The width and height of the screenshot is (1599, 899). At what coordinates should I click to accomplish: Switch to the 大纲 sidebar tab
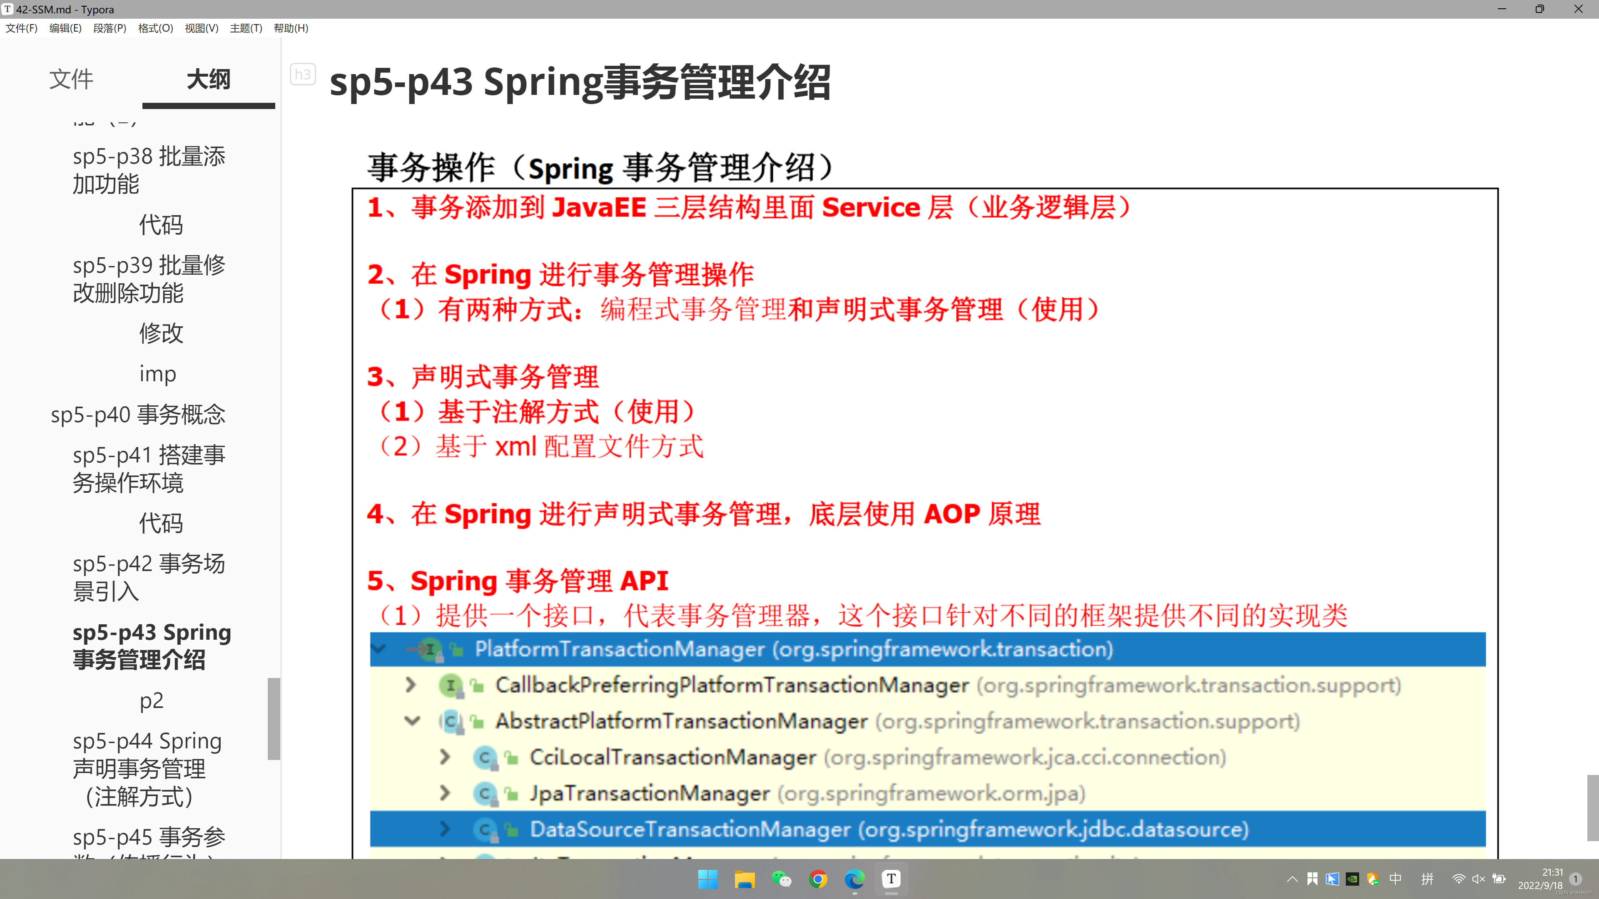point(209,79)
